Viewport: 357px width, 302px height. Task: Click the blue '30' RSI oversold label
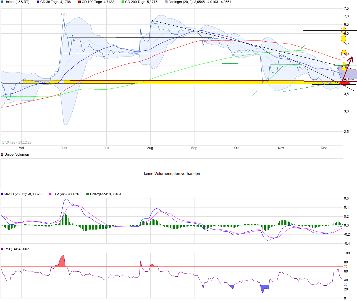coord(346,285)
